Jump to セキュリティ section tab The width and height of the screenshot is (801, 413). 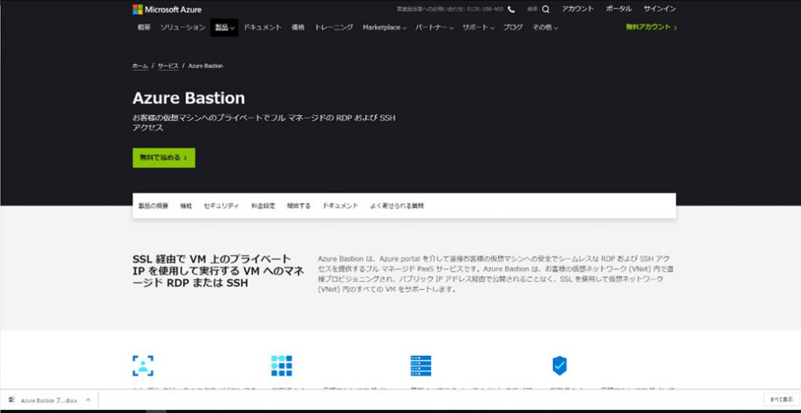point(221,206)
